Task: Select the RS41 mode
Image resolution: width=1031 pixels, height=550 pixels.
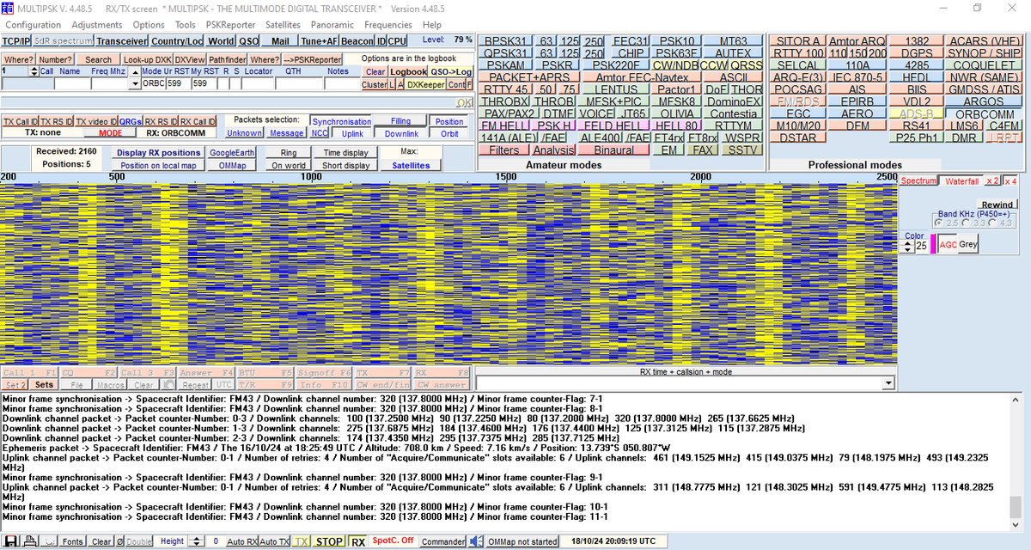Action: 917,125
